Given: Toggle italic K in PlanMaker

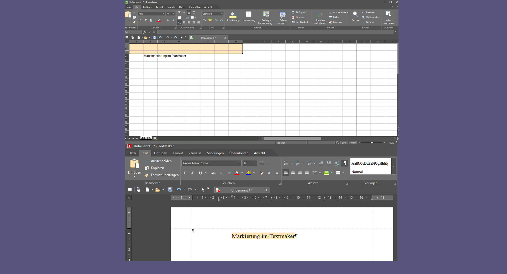Looking at the screenshot, I should pos(145,20).
